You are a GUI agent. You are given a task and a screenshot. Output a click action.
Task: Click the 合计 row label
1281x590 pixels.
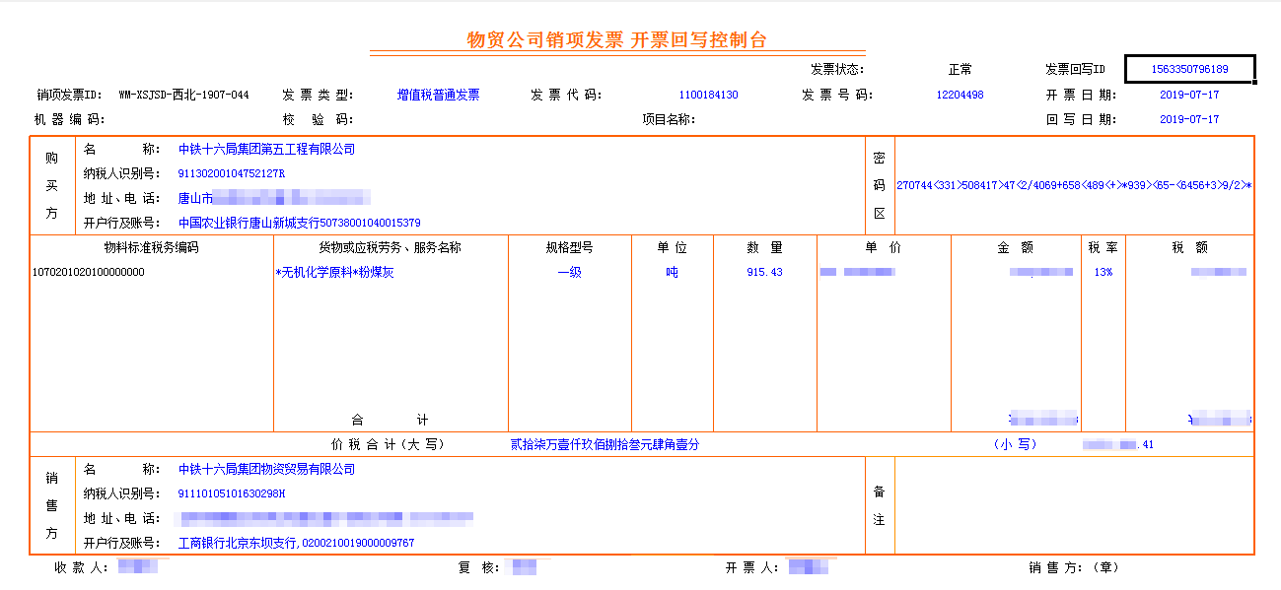pos(391,421)
